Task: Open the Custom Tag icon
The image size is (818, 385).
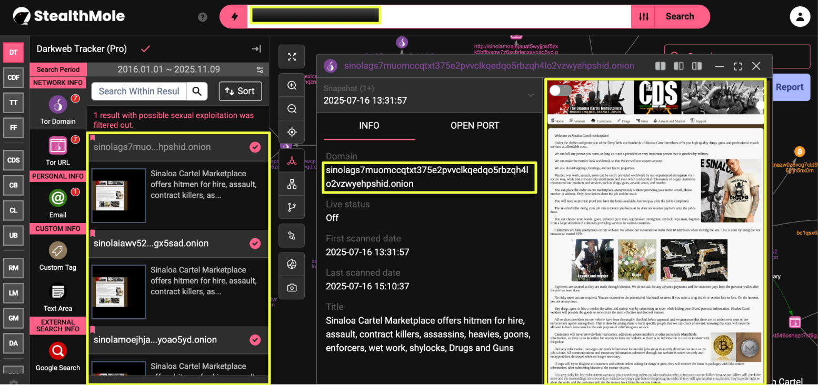Action: pyautogui.click(x=58, y=250)
